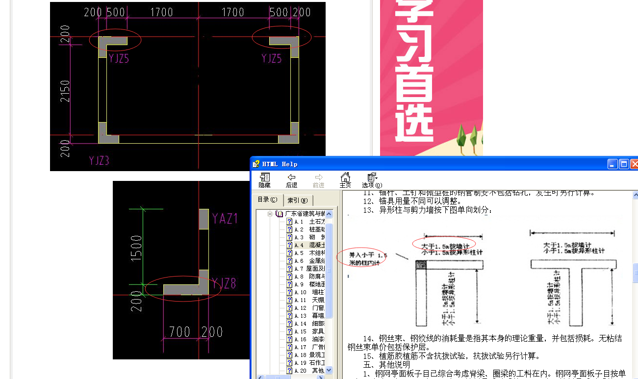Click help text line 12、锚具用量不同可以调整

(412, 201)
